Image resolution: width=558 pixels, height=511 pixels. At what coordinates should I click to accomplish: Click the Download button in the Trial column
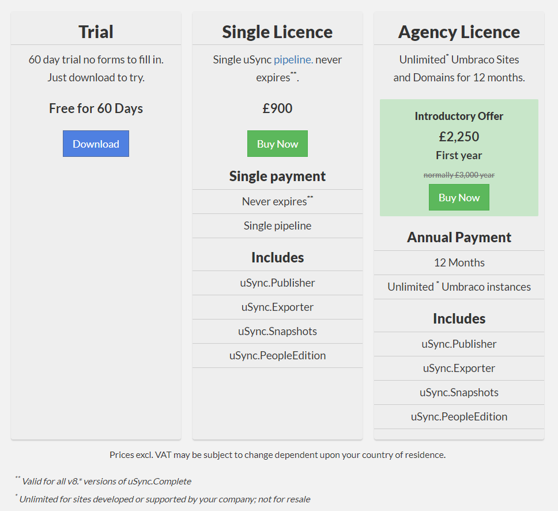click(96, 143)
